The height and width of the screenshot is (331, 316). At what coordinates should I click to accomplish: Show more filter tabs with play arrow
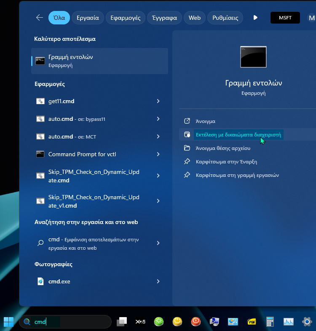(255, 18)
